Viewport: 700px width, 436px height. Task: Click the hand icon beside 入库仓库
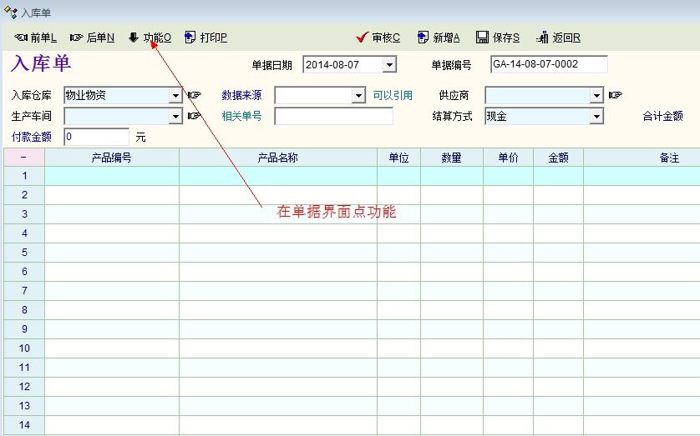[195, 95]
